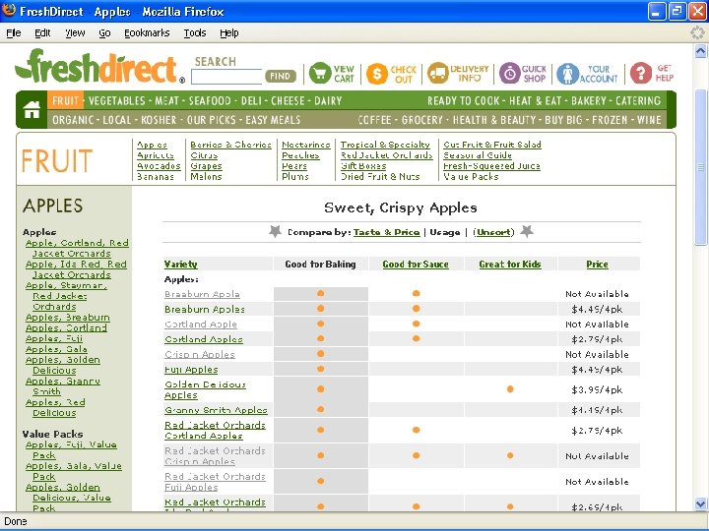Open the BAKERY department

click(588, 100)
